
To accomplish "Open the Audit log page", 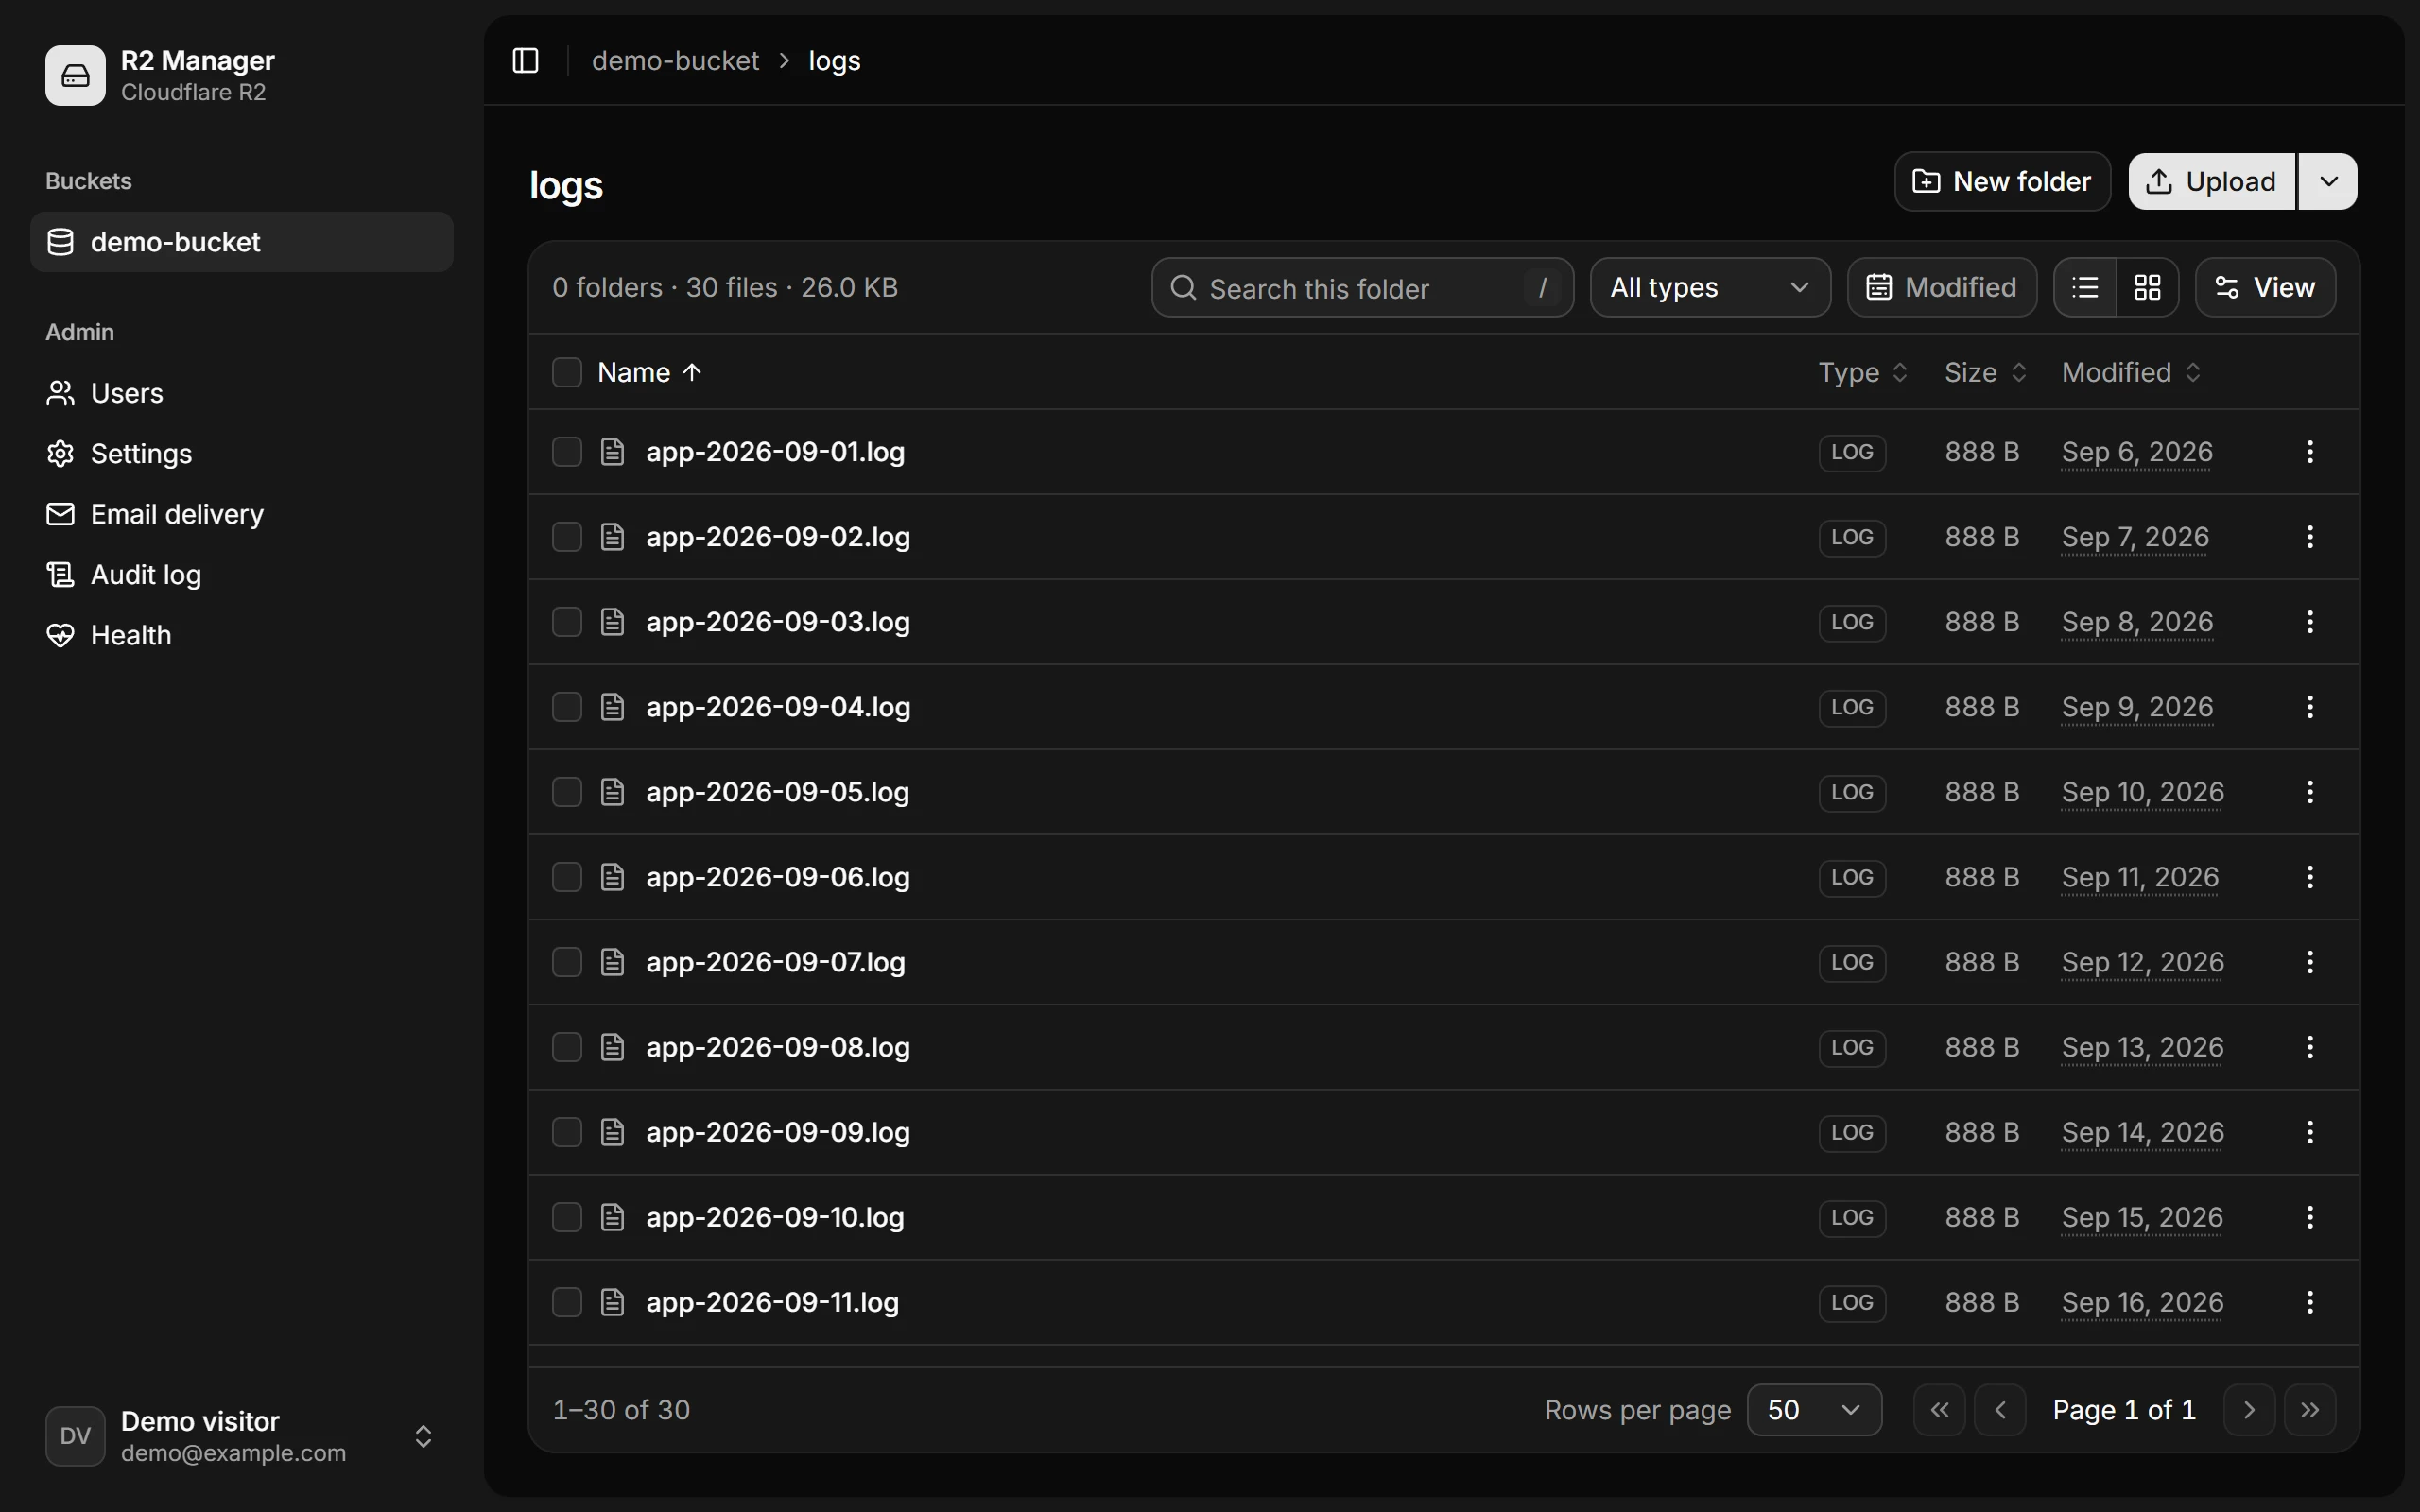I will click(241, 575).
